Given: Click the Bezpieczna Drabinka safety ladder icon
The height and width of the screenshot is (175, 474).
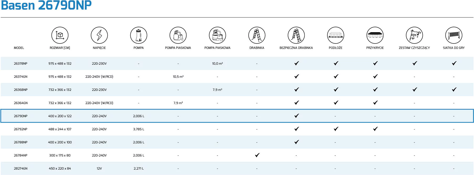Looking at the screenshot, I should click(296, 35).
